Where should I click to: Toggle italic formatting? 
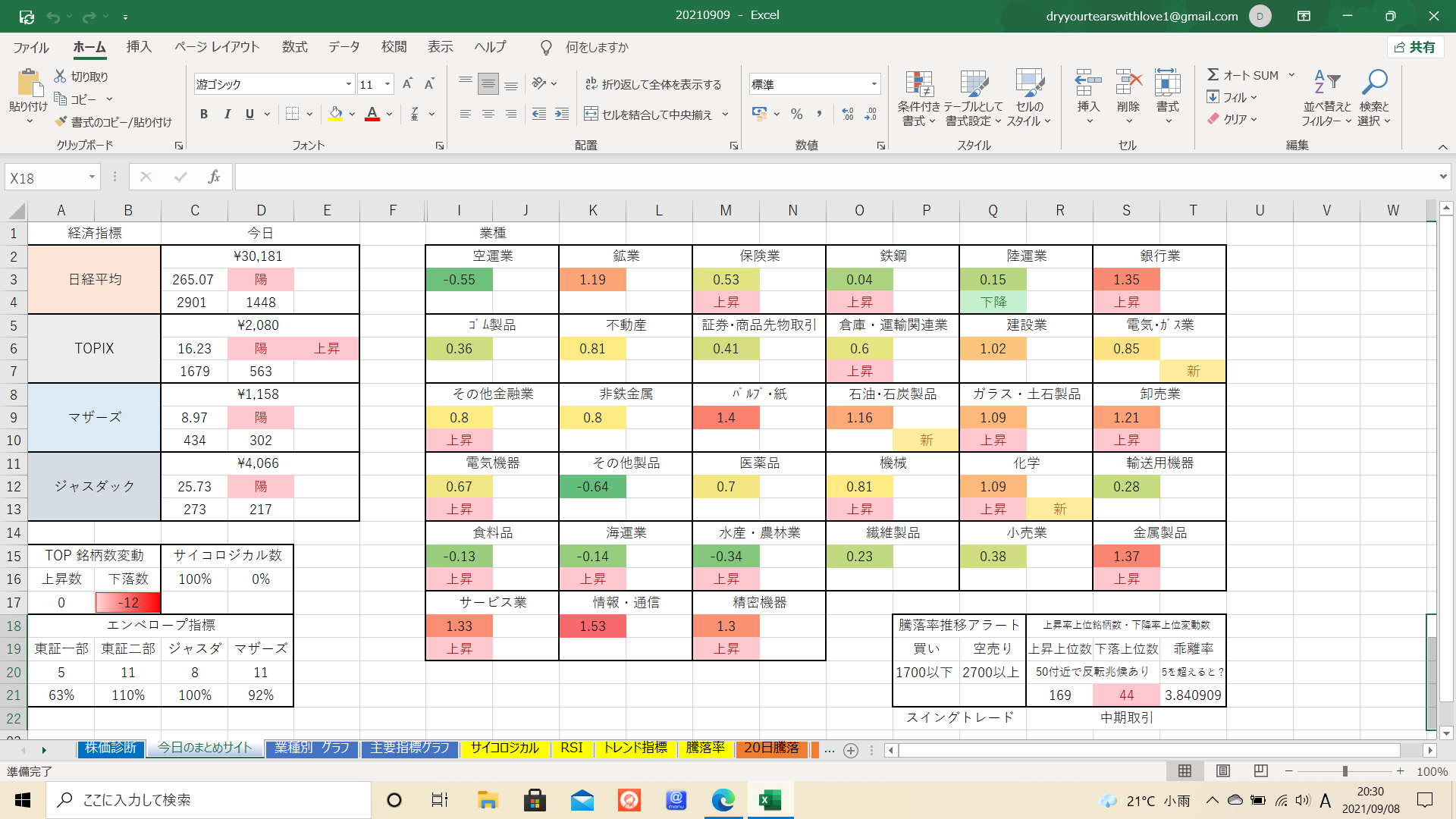[x=227, y=114]
